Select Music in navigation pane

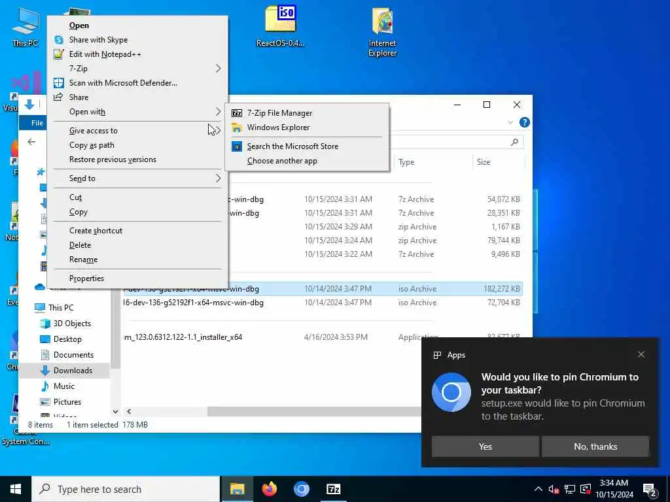(x=64, y=386)
